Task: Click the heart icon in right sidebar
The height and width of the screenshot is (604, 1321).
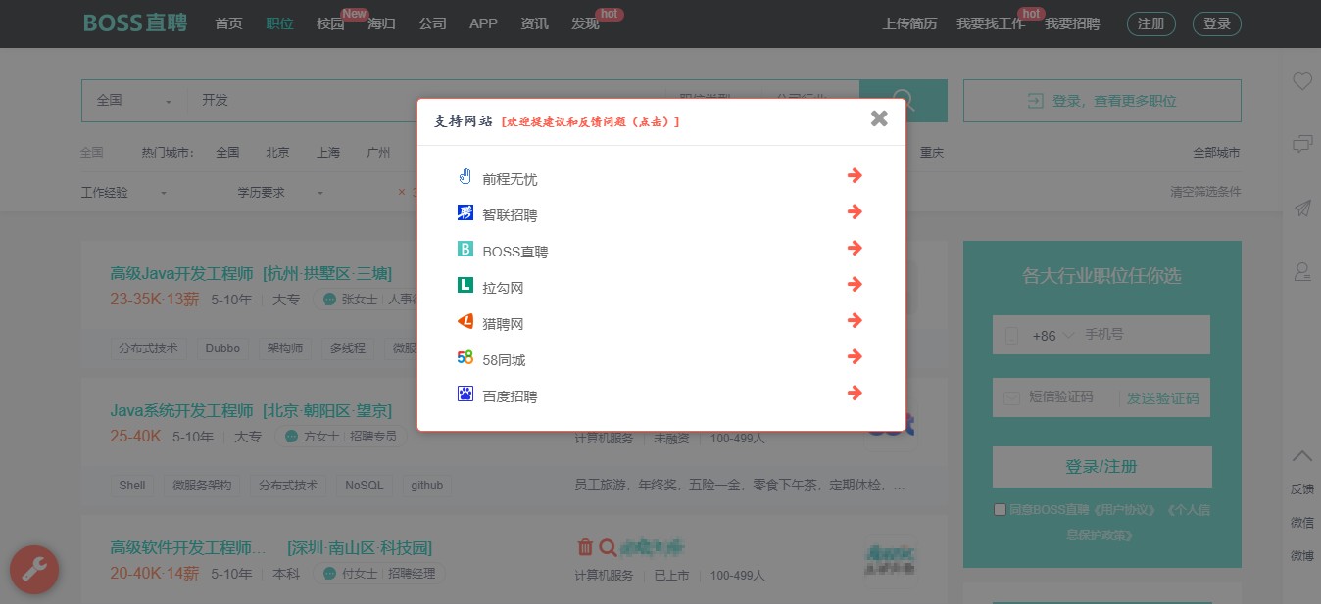Action: pos(1302,81)
